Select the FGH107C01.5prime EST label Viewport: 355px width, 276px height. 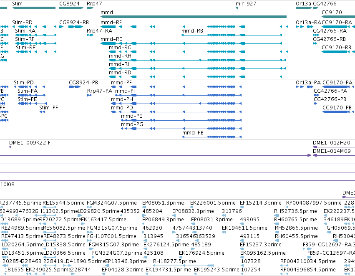(112, 236)
